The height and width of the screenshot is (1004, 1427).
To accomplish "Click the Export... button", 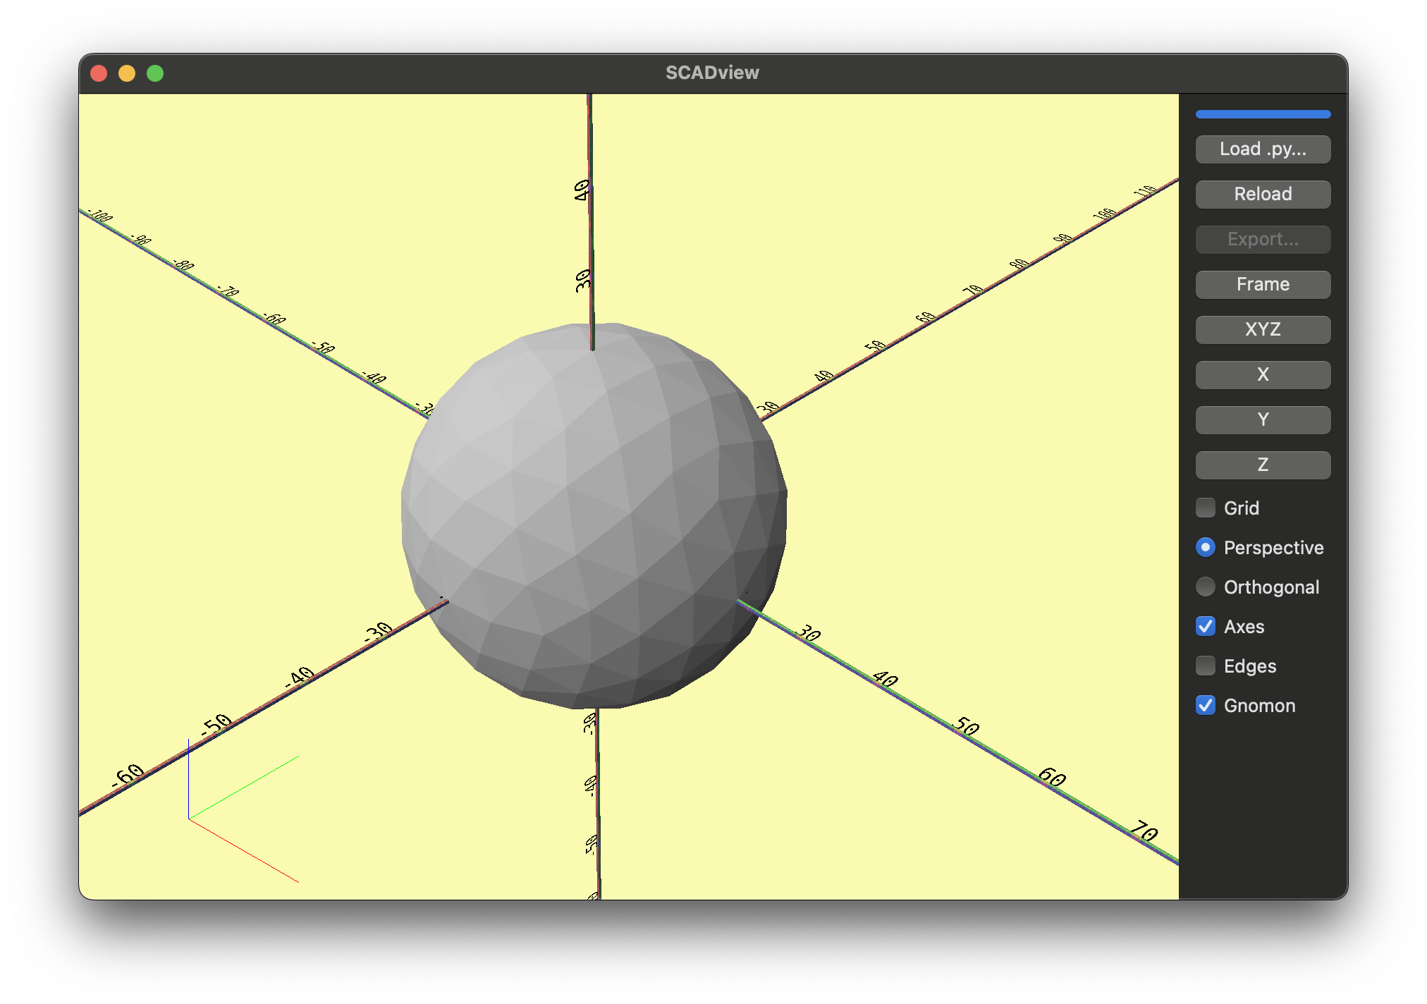I will tap(1262, 239).
